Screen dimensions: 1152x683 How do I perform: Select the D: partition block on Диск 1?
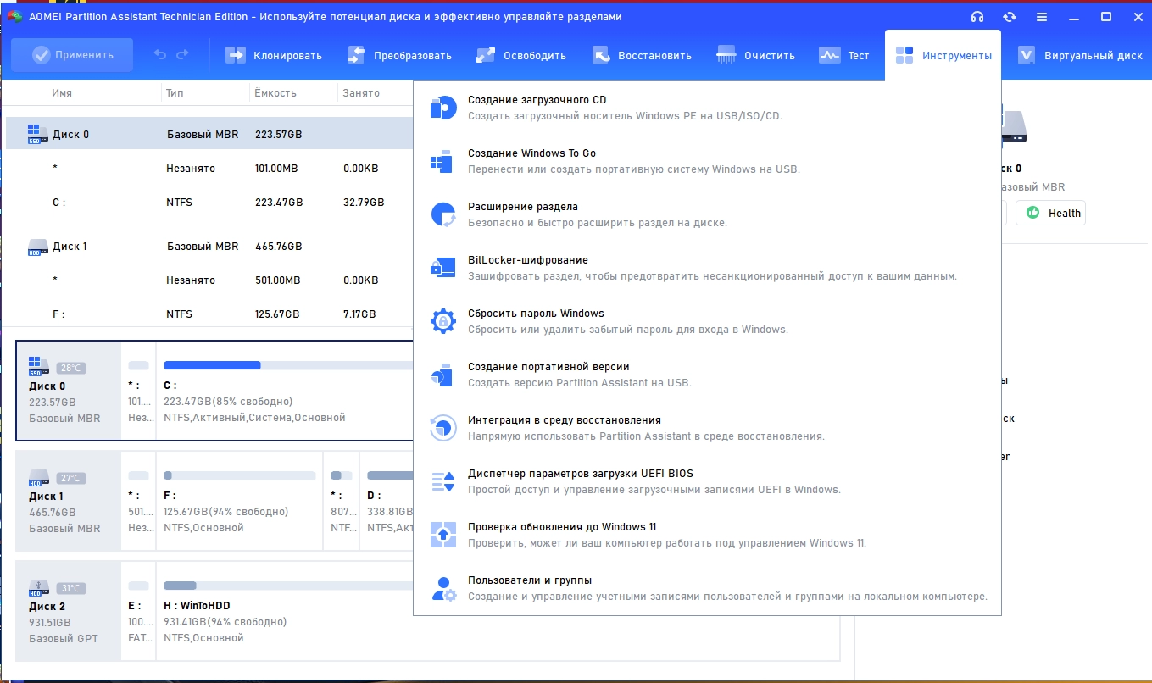387,501
